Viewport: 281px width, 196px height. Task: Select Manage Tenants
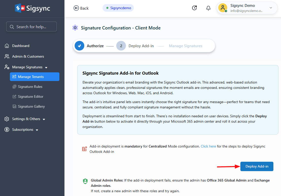point(35,77)
